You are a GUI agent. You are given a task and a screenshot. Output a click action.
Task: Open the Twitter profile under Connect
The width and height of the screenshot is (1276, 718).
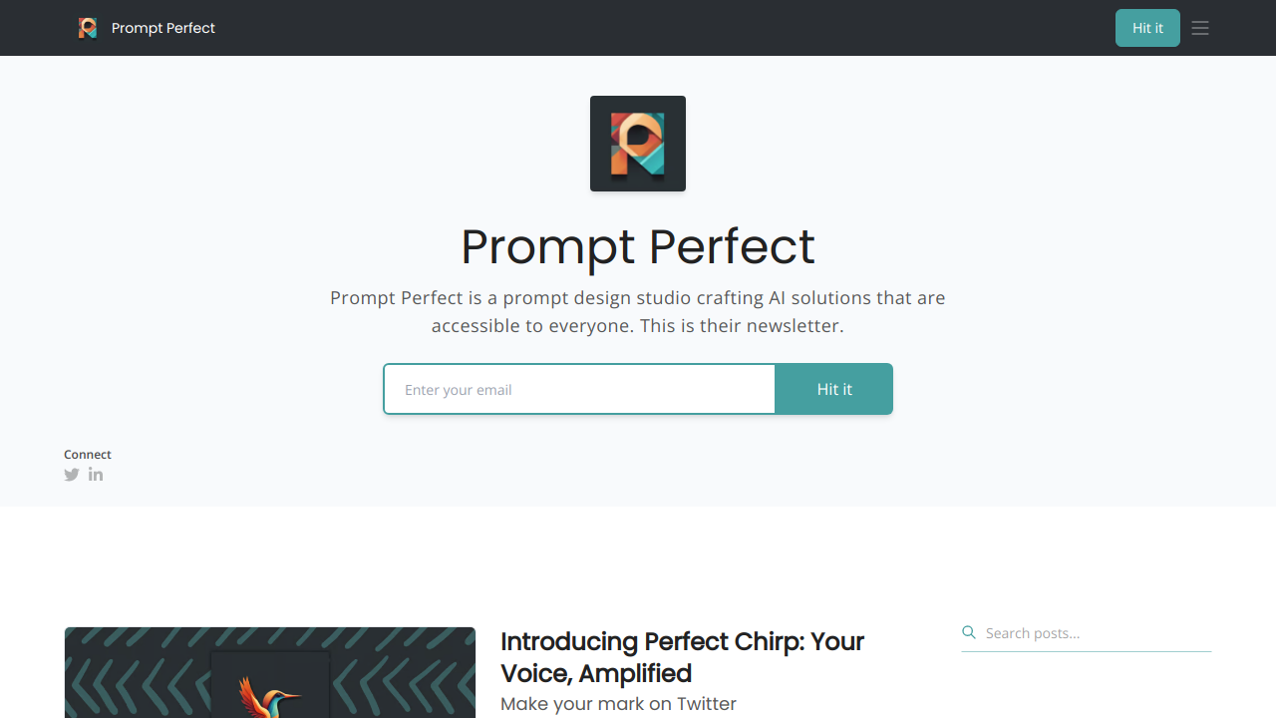pos(72,475)
